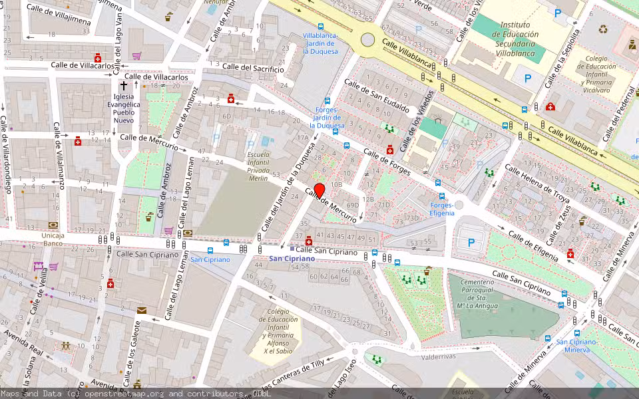Select the Villablanca-Jardín de la Duquesa bus stop icon
This screenshot has width=639, height=399.
(x=321, y=27)
